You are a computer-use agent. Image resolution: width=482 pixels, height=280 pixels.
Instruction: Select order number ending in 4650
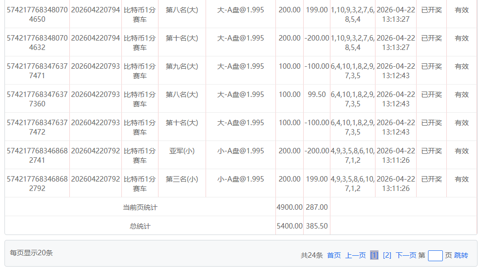[37, 14]
